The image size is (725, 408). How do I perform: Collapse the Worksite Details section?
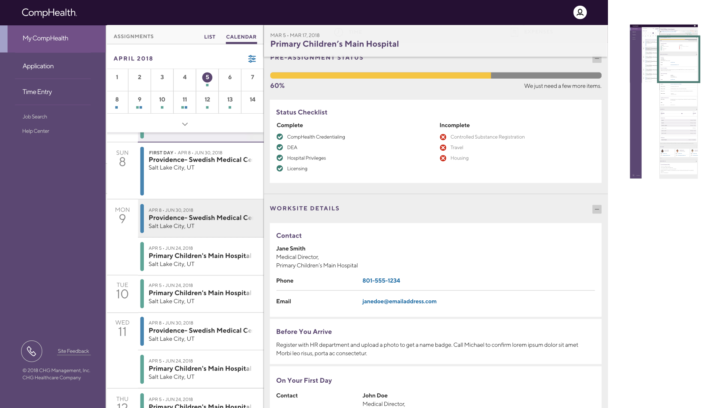click(597, 209)
